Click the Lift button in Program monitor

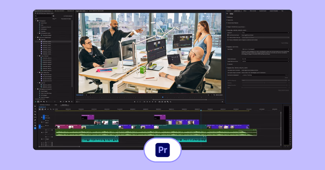click(x=160, y=102)
